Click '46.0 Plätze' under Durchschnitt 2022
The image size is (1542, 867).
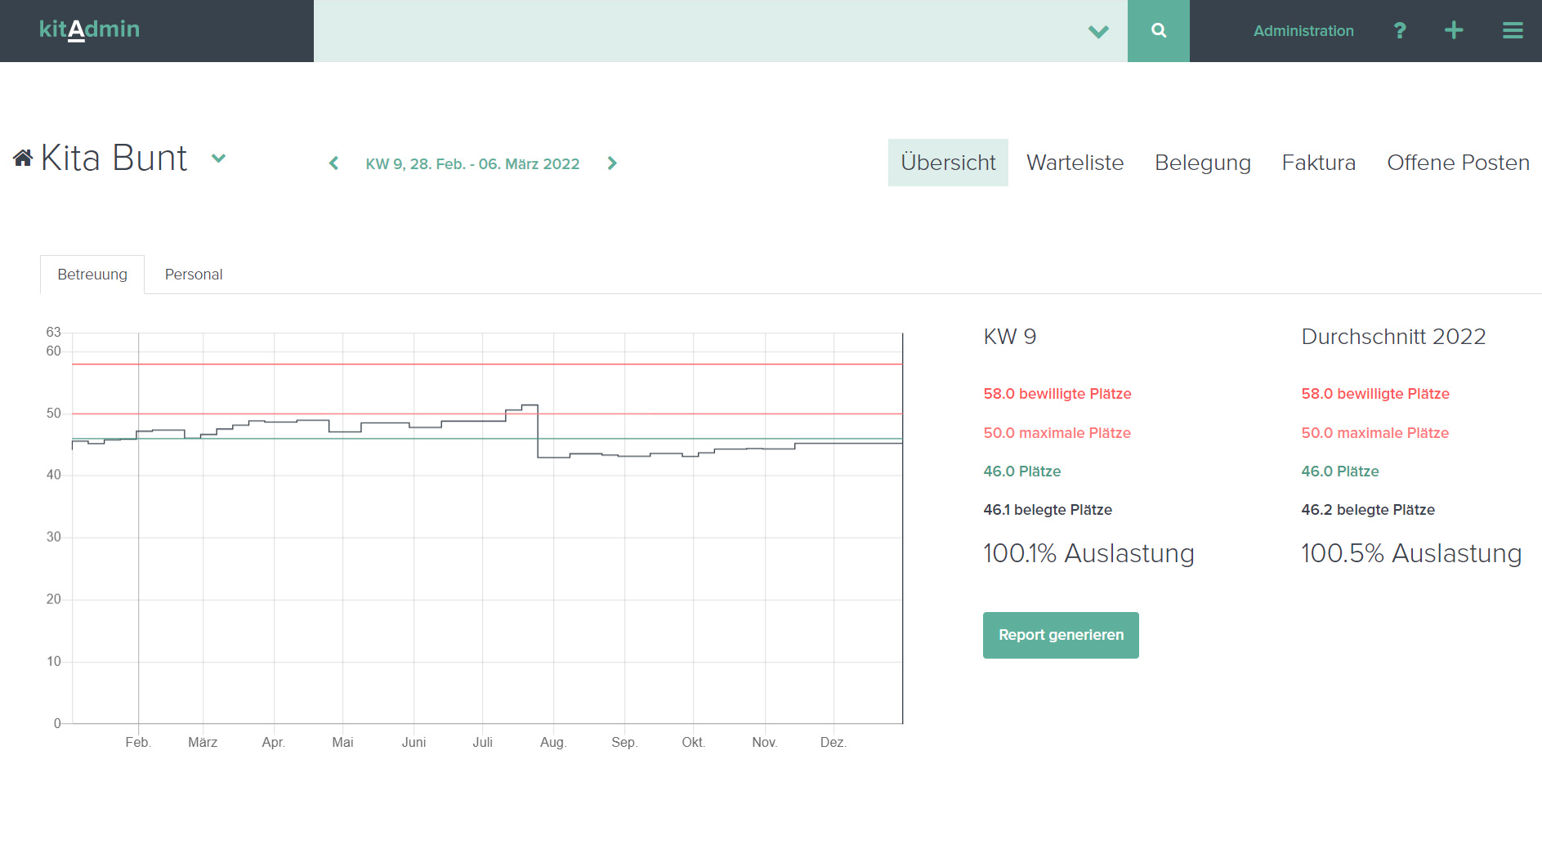(1340, 471)
